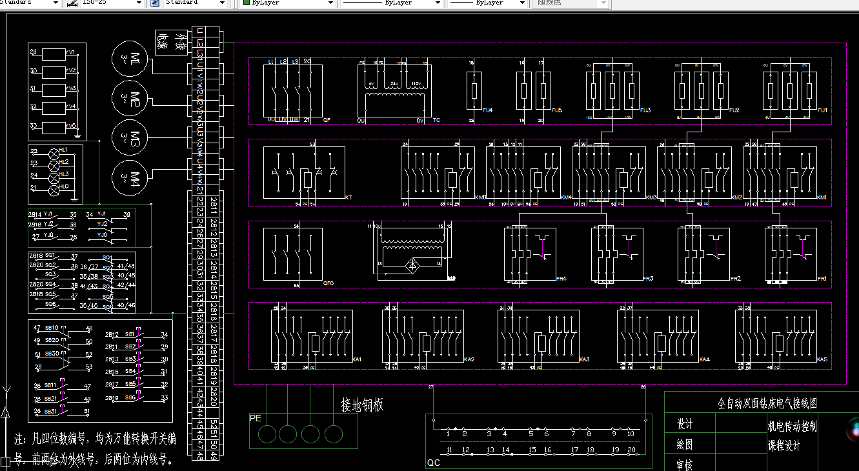Click the KA4 relay label
The image size is (859, 471).
point(704,359)
